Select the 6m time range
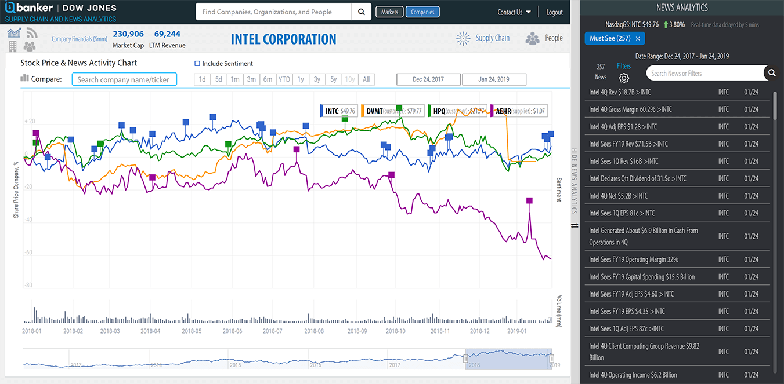Viewport: 784px width, 384px height. [x=268, y=79]
